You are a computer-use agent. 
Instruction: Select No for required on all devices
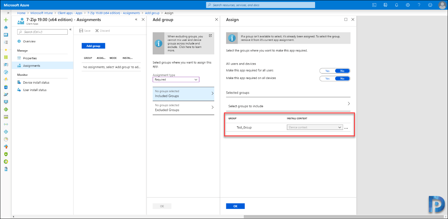tap(342, 78)
